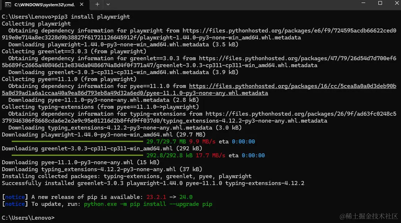Click 'Collecting greenlet==3.0.3 (from playwright)' line
Viewport: 401px width, 223px height.
click(x=74, y=51)
